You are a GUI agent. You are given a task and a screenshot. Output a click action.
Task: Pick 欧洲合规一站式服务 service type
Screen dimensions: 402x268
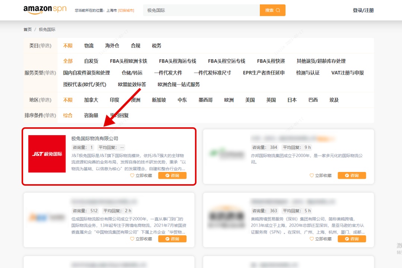click(178, 84)
